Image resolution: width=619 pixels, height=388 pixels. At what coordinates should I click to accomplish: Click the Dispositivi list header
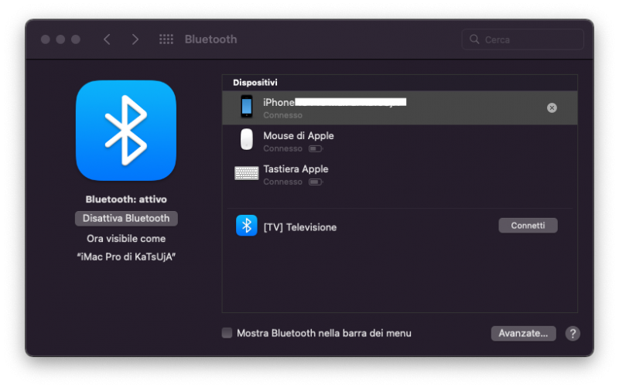(x=255, y=83)
